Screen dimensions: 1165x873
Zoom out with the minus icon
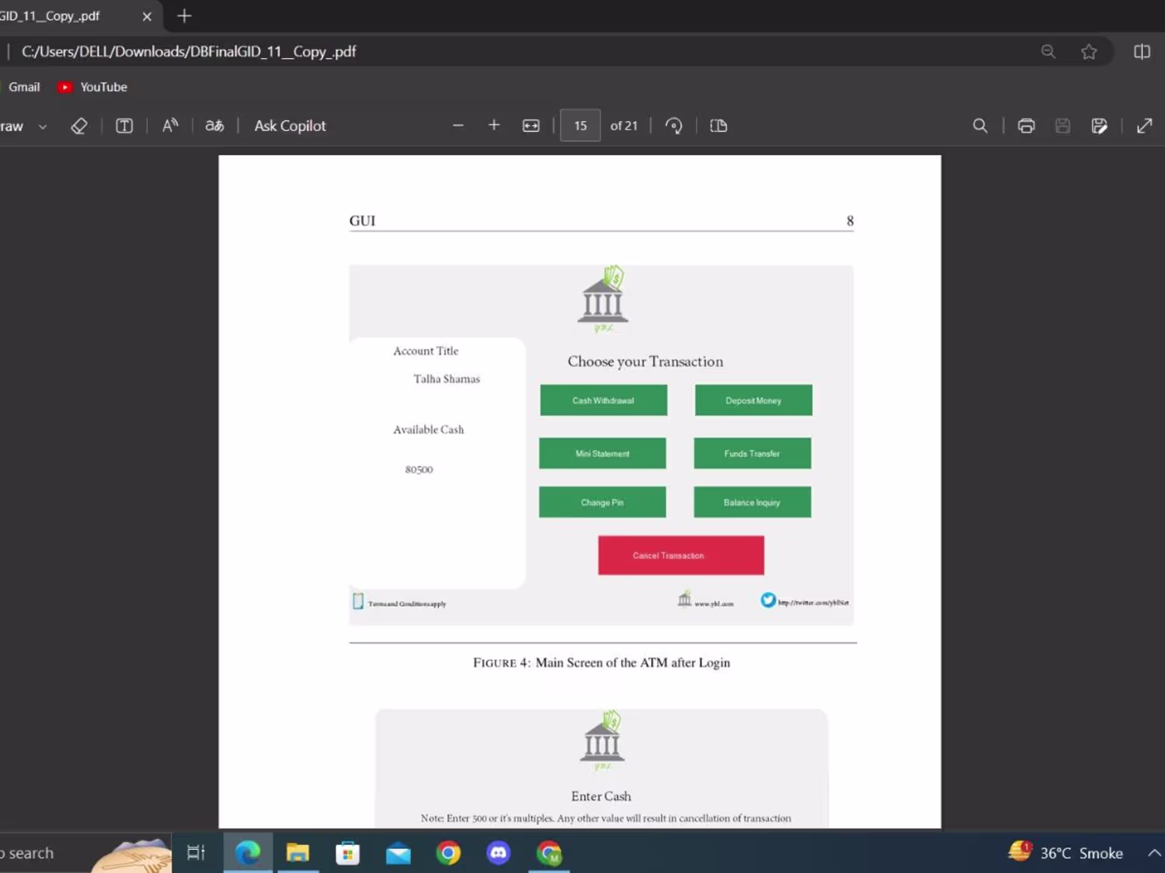tap(458, 126)
